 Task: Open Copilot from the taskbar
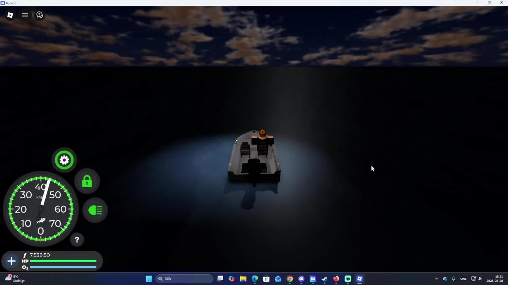point(231,279)
